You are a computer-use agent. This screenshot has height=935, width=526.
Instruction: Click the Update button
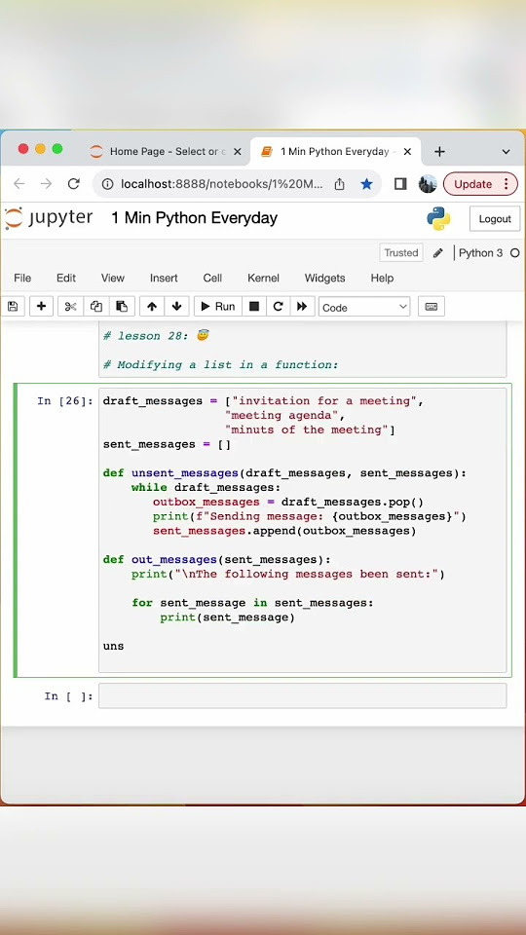[x=480, y=184]
